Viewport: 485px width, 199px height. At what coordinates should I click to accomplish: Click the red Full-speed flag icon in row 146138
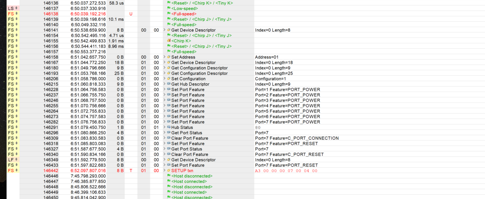[x=168, y=14]
